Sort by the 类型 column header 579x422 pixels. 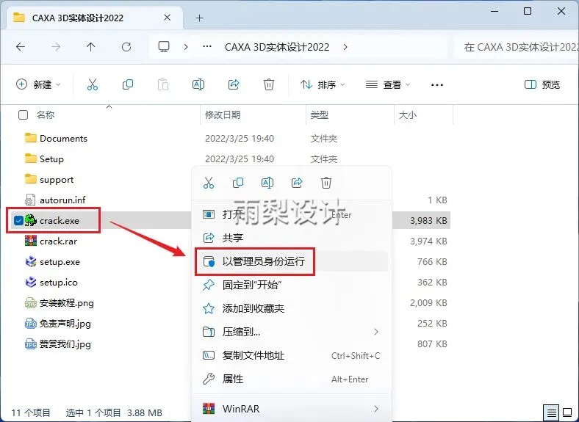pyautogui.click(x=320, y=114)
